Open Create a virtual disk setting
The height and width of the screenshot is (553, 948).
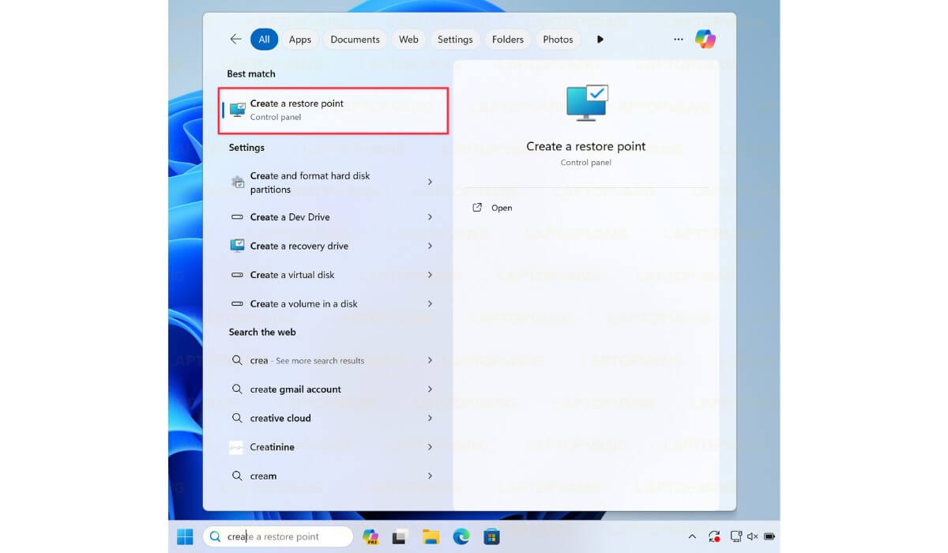pyautogui.click(x=333, y=275)
